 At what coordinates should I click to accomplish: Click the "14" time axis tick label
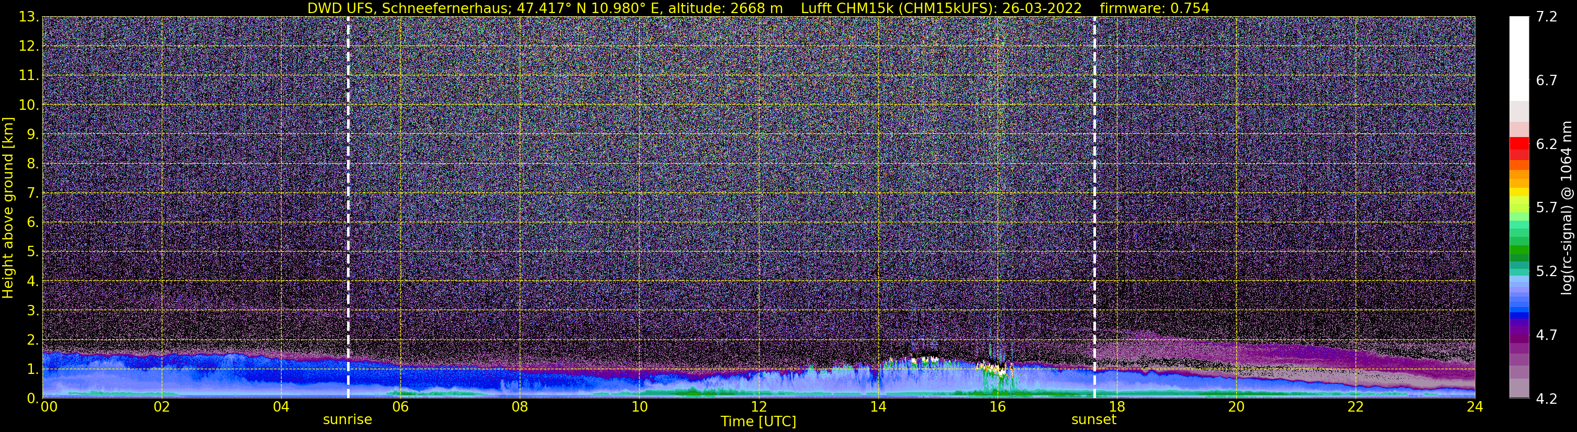pyautogui.click(x=878, y=407)
